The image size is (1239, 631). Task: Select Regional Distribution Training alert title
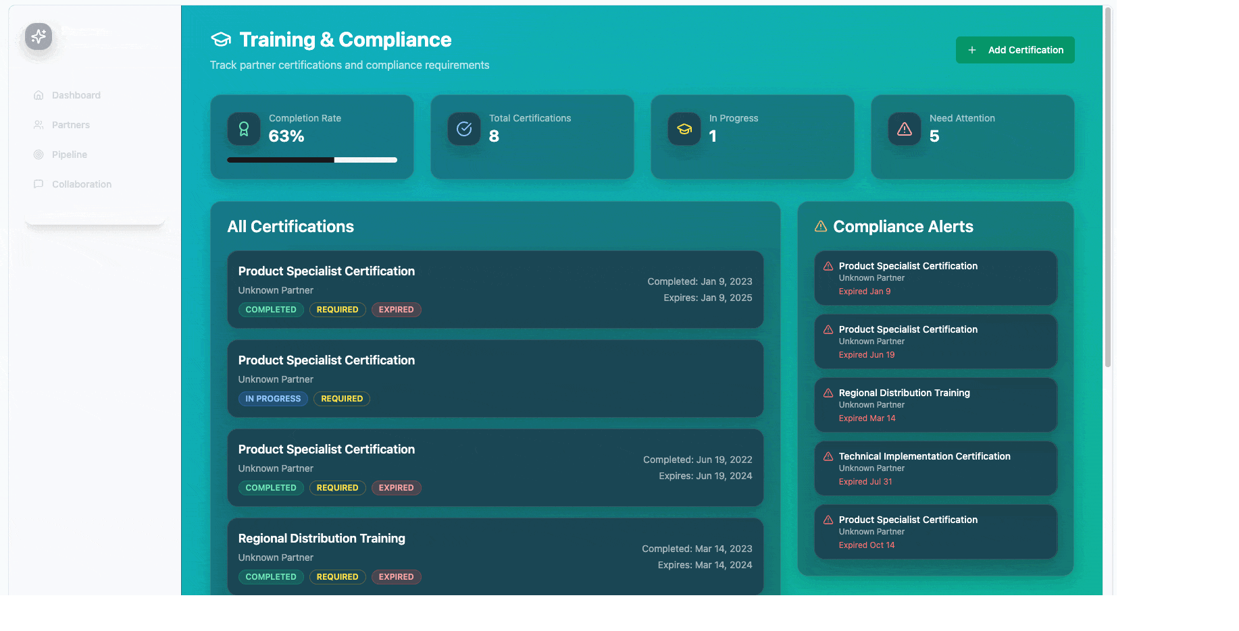point(905,393)
